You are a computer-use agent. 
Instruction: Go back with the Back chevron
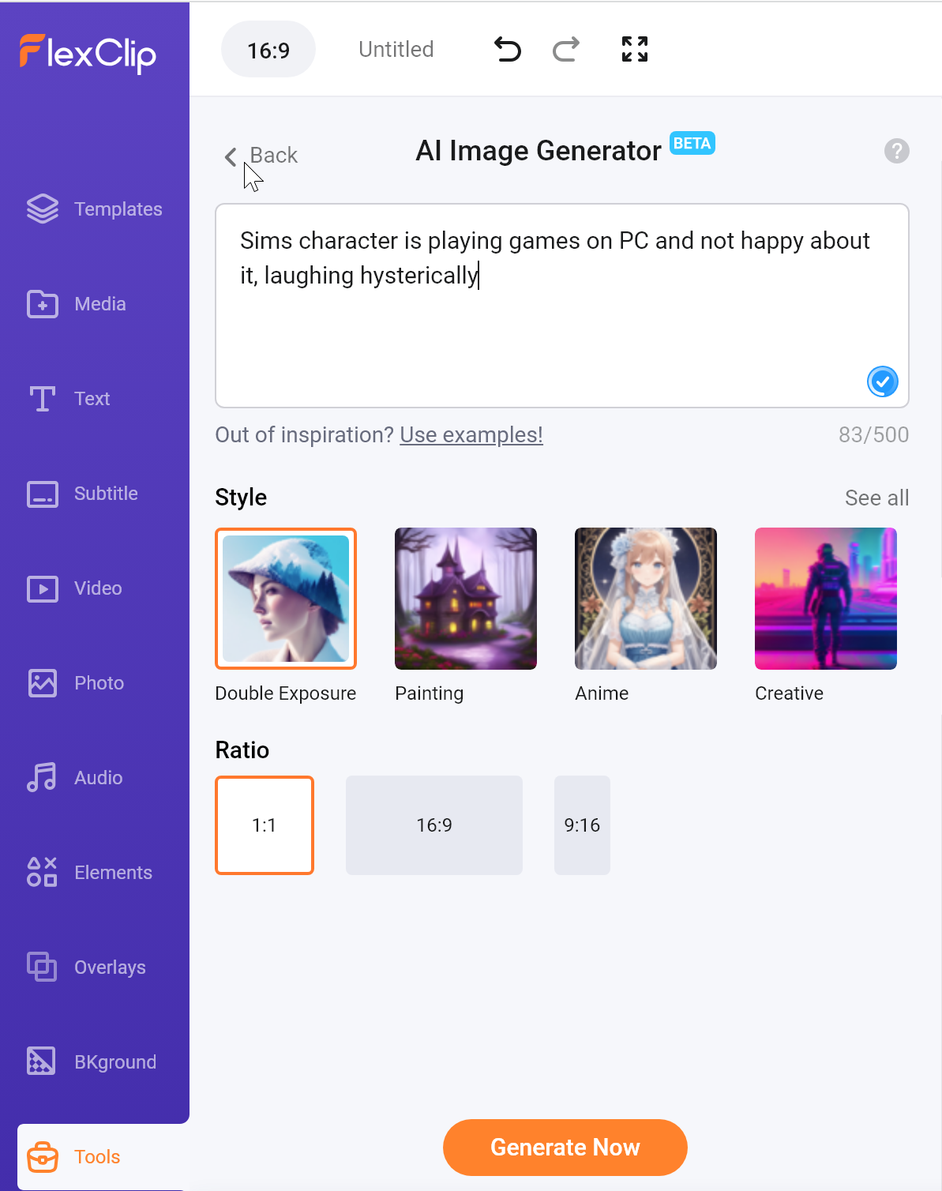(x=261, y=156)
